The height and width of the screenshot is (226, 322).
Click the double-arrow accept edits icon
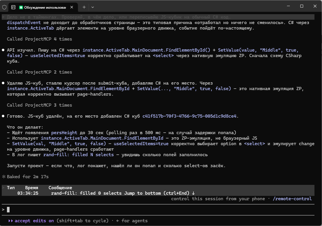tap(10, 221)
